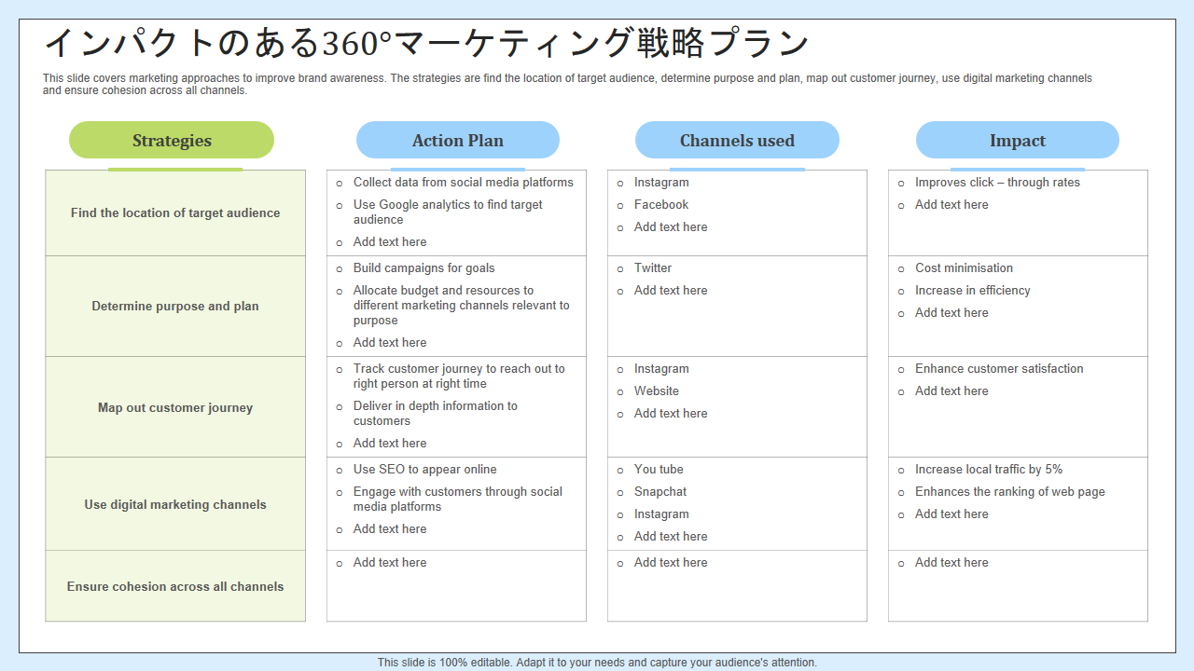The image size is (1194, 671).
Task: Select Instagram listed above Website
Action: 661,369
